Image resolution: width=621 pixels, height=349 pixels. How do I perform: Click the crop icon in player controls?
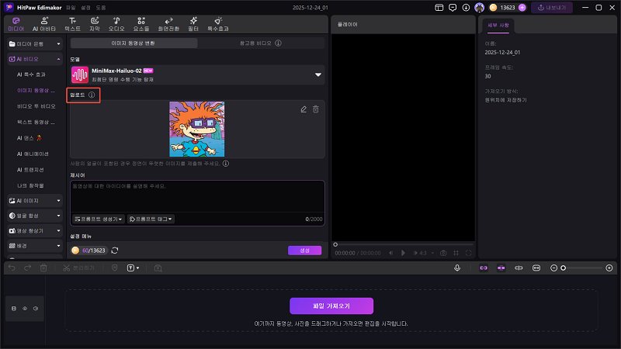[x=456, y=253]
